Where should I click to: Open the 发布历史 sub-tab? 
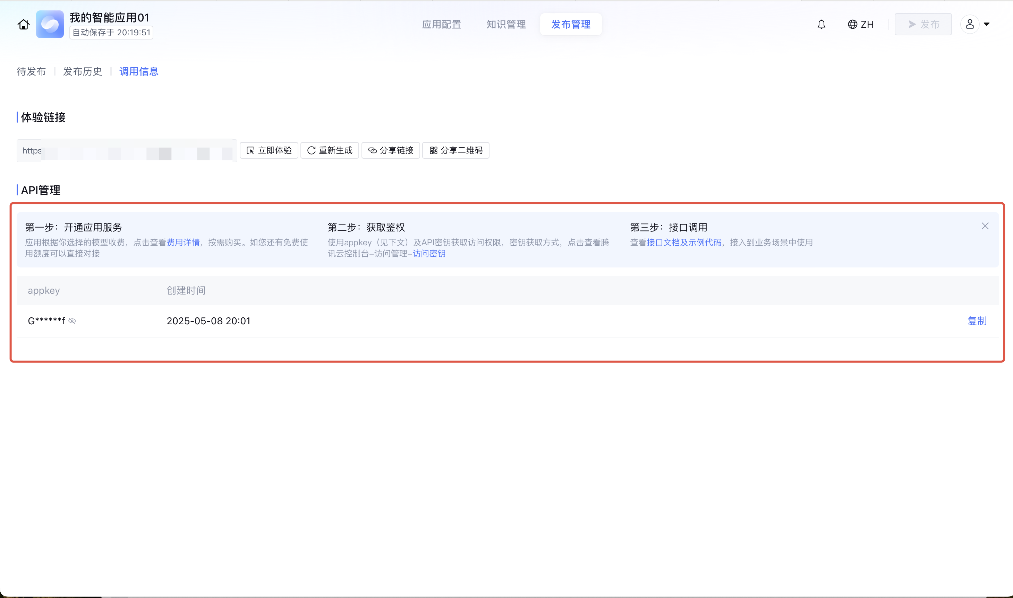(82, 71)
